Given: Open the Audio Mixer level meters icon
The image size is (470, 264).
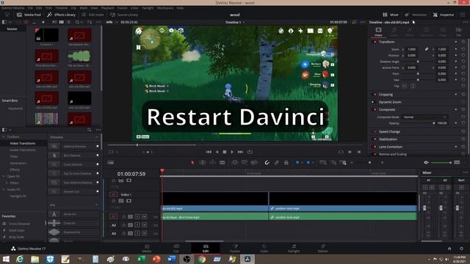Looking at the screenshot, I should point(457,163).
